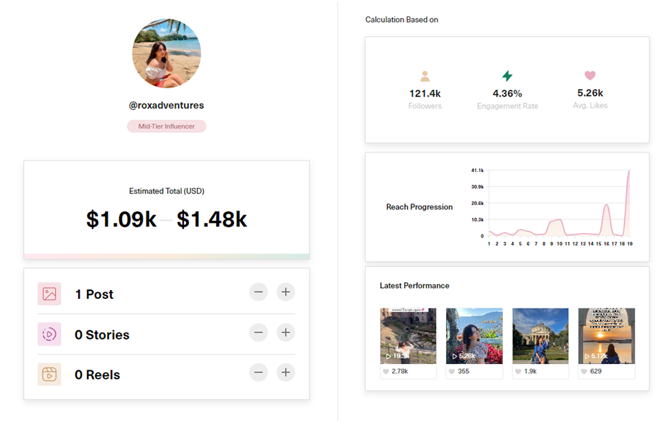The width and height of the screenshot is (669, 421).
Task: Click the minus button for Post
Action: [x=259, y=292]
